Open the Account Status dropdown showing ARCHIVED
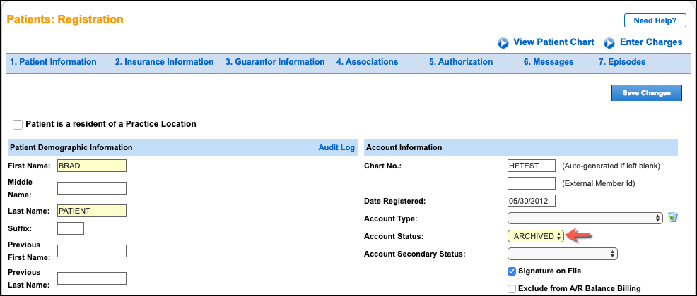697x296 pixels. coord(536,236)
